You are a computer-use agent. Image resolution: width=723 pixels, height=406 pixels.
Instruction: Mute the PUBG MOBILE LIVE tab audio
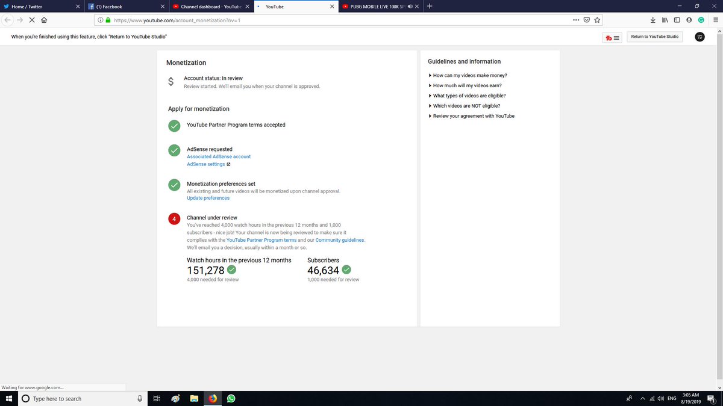point(410,7)
